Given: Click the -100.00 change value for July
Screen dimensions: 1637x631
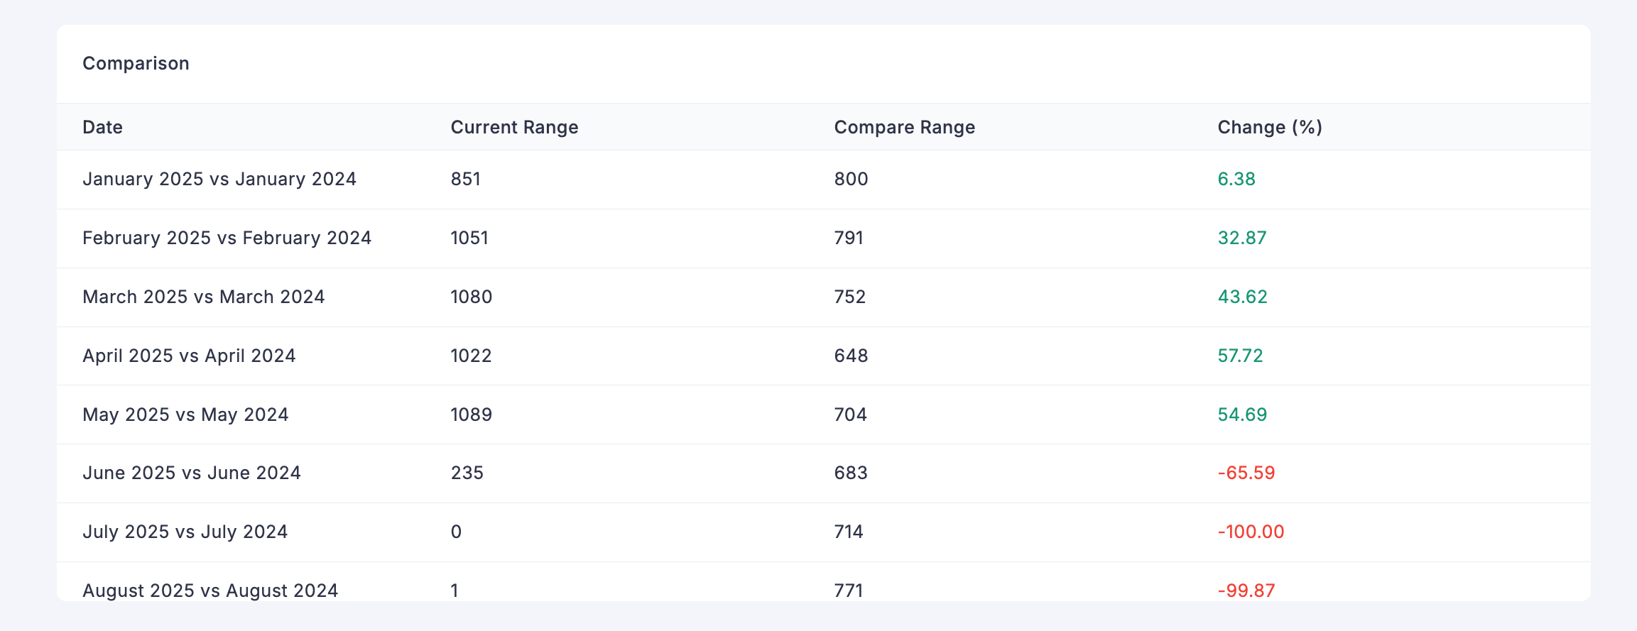Looking at the screenshot, I should point(1251,532).
